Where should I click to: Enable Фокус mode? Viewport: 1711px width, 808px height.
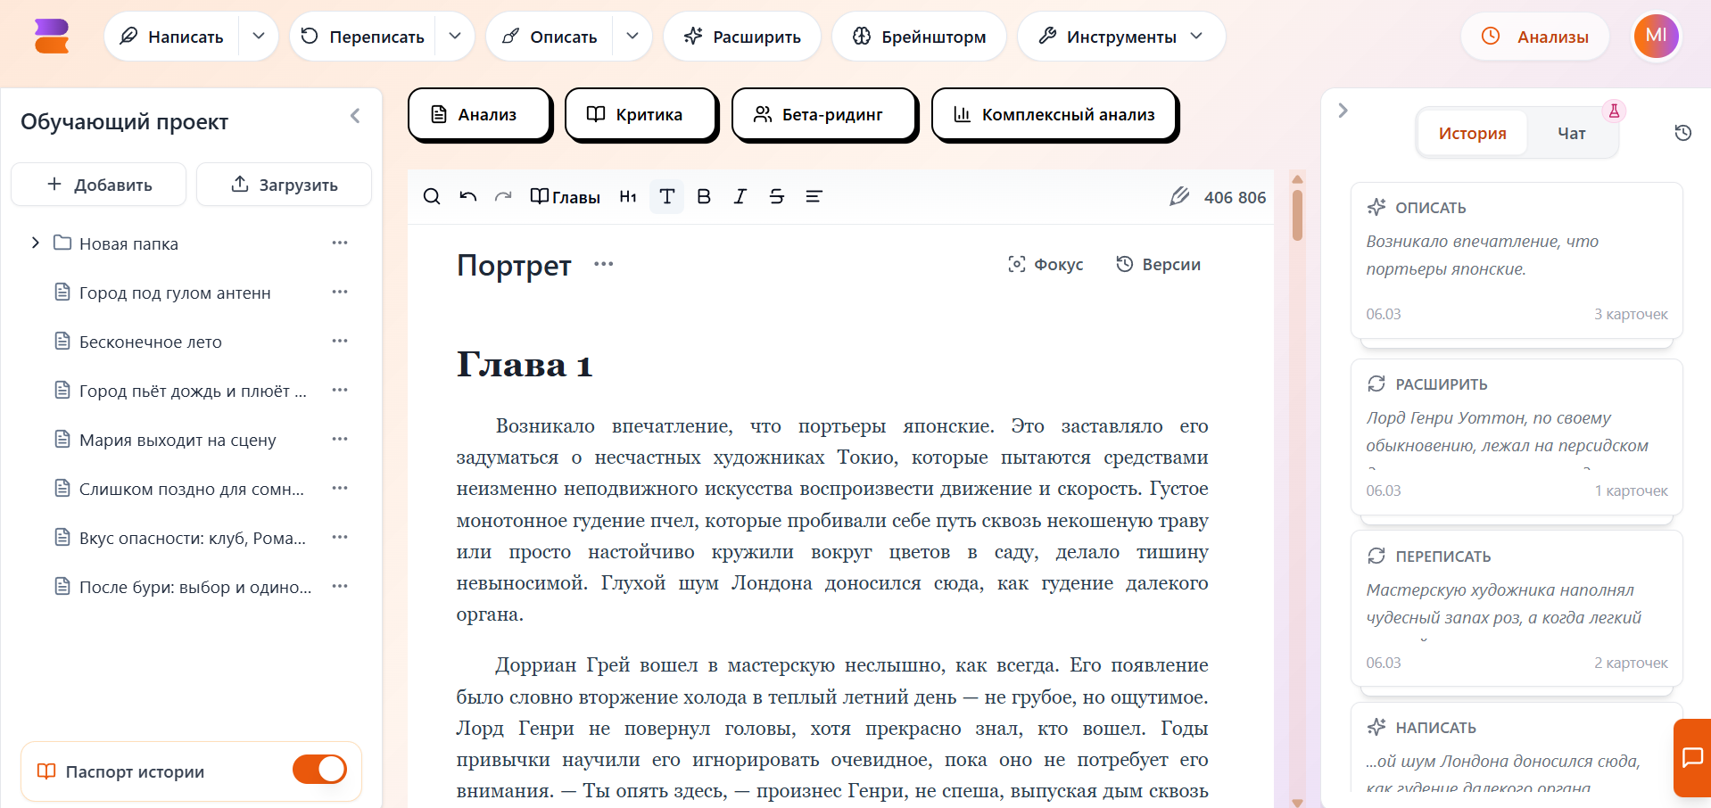pyautogui.click(x=1046, y=264)
